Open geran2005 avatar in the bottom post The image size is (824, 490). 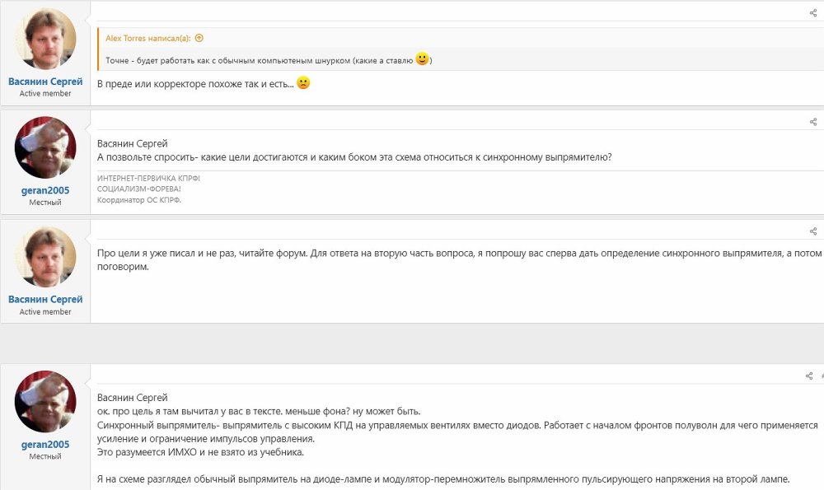[x=45, y=401]
